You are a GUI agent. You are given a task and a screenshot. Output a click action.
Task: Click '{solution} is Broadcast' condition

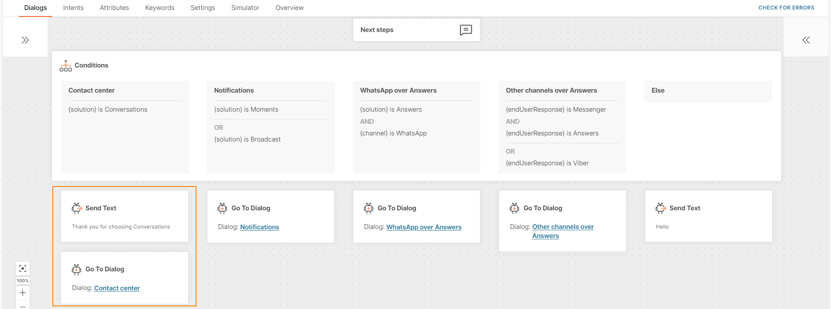pos(247,139)
